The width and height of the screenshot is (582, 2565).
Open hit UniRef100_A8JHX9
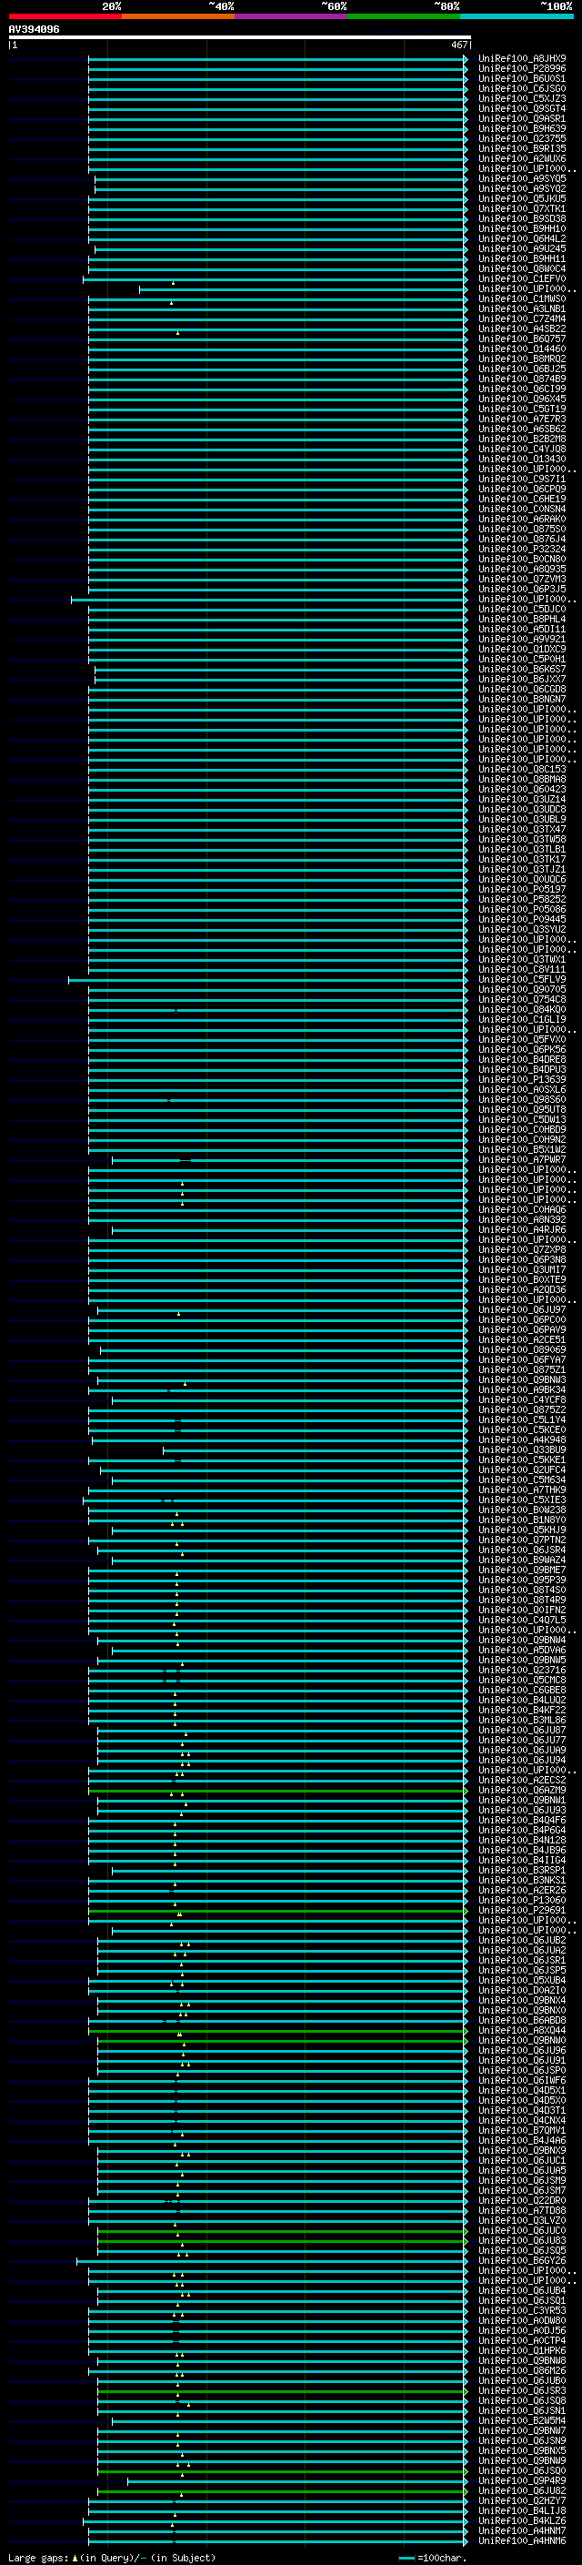pos(522,59)
